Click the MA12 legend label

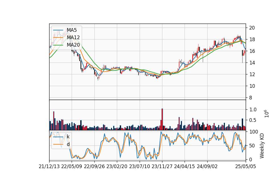click(x=73, y=37)
